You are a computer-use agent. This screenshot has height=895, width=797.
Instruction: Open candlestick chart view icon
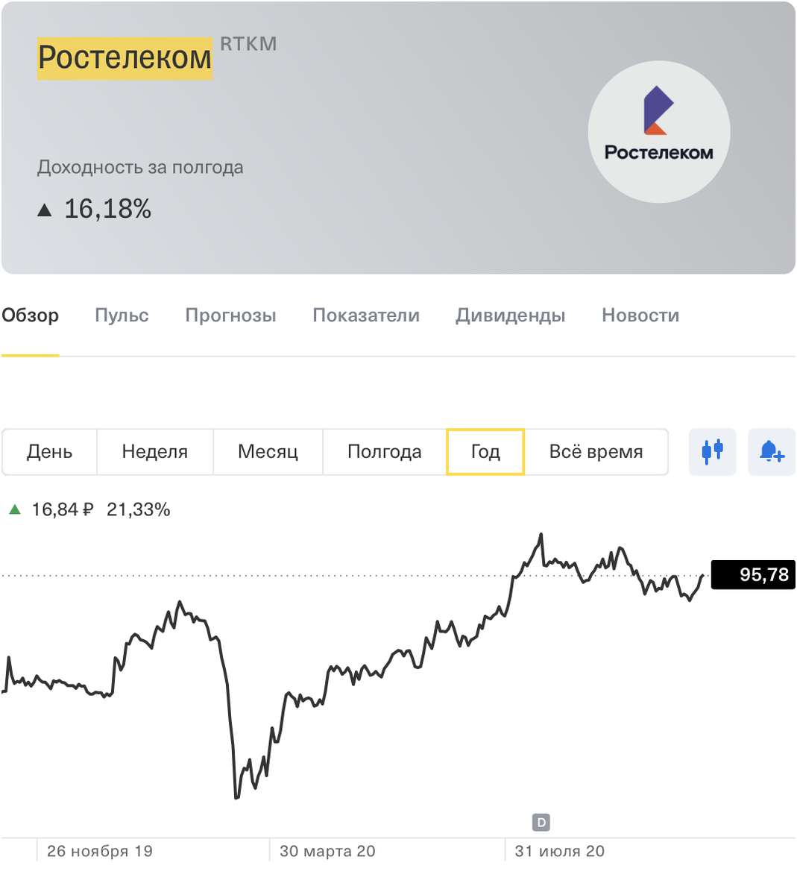pos(712,452)
